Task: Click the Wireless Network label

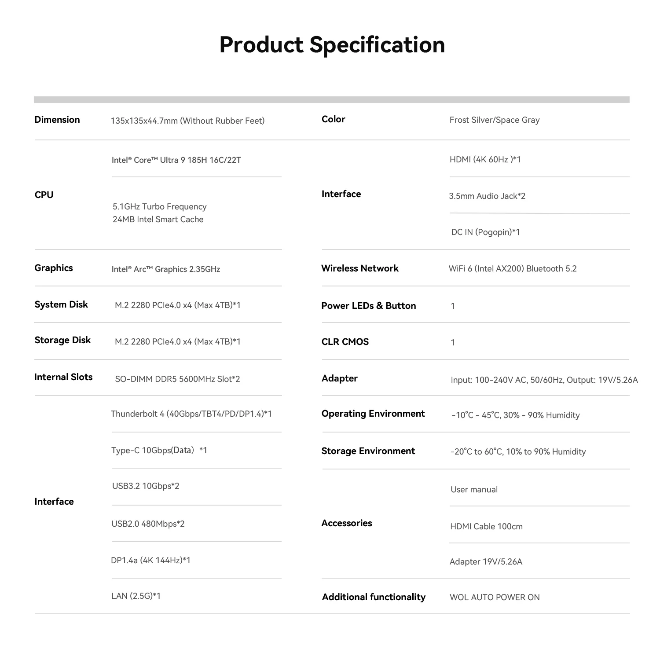Action: 359,268
